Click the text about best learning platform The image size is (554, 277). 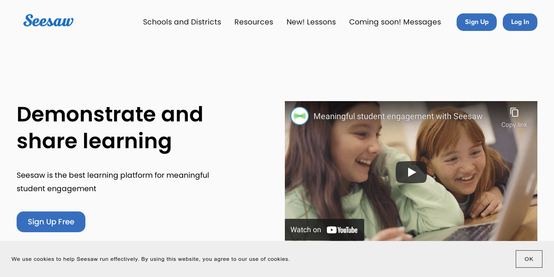click(x=113, y=182)
